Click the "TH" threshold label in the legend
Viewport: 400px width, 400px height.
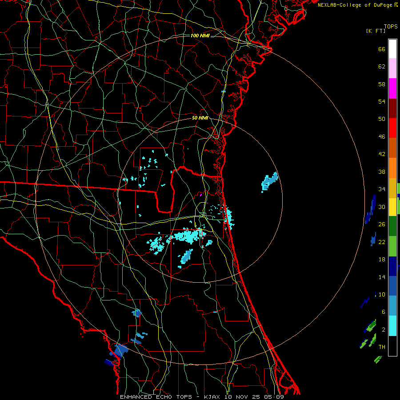pos(382,347)
